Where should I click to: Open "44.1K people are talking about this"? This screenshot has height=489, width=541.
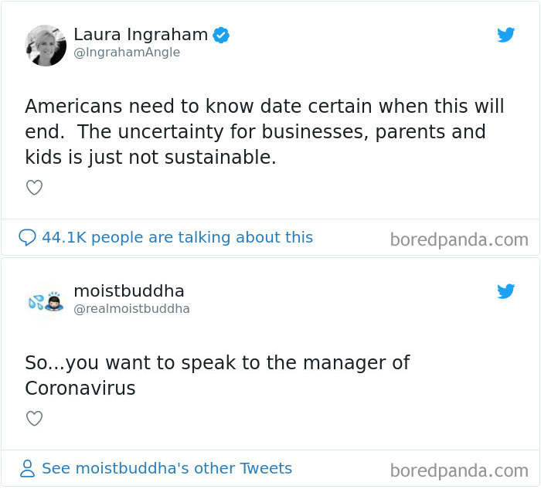point(177,238)
